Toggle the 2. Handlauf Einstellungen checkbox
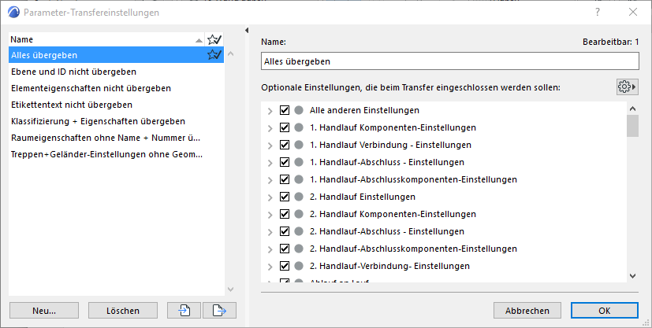The image size is (652, 328). [x=285, y=197]
